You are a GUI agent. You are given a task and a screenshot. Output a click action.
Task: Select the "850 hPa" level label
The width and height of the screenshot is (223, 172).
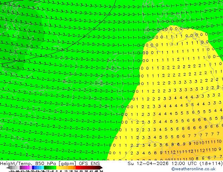click(46, 164)
